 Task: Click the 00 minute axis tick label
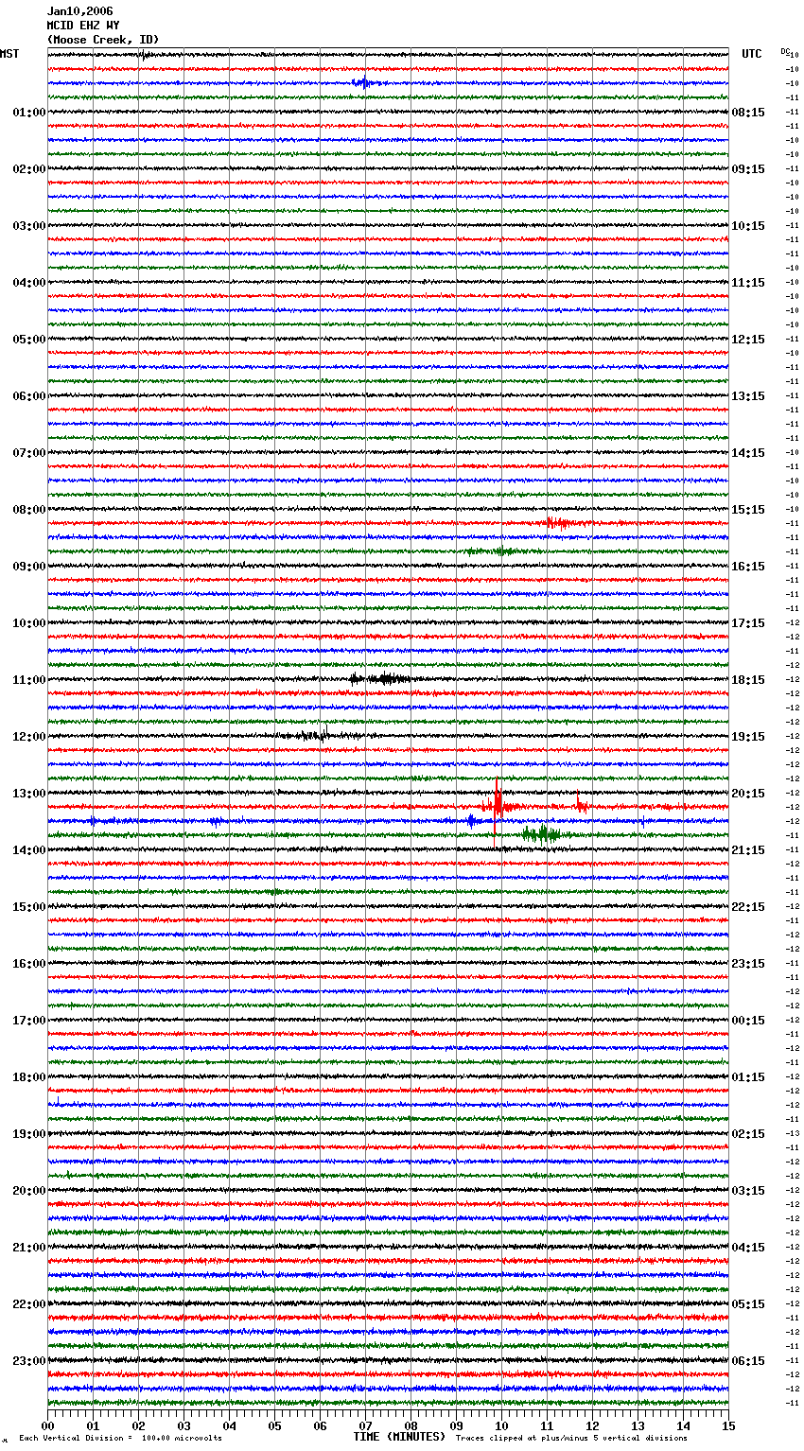point(47,1425)
